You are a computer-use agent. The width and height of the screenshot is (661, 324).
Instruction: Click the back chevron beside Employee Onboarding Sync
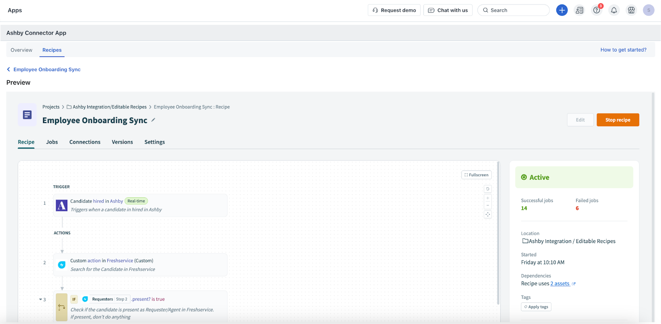8,69
